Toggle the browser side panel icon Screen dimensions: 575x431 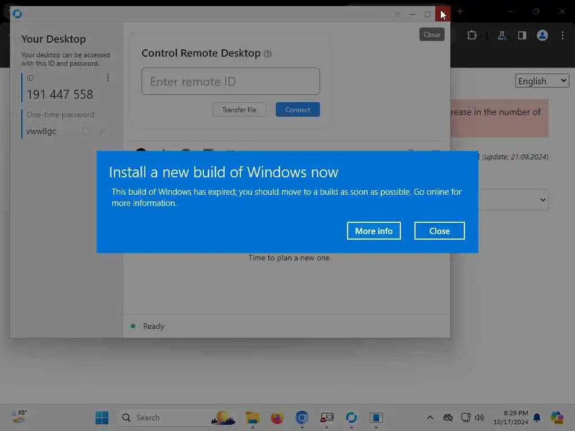pos(522,35)
